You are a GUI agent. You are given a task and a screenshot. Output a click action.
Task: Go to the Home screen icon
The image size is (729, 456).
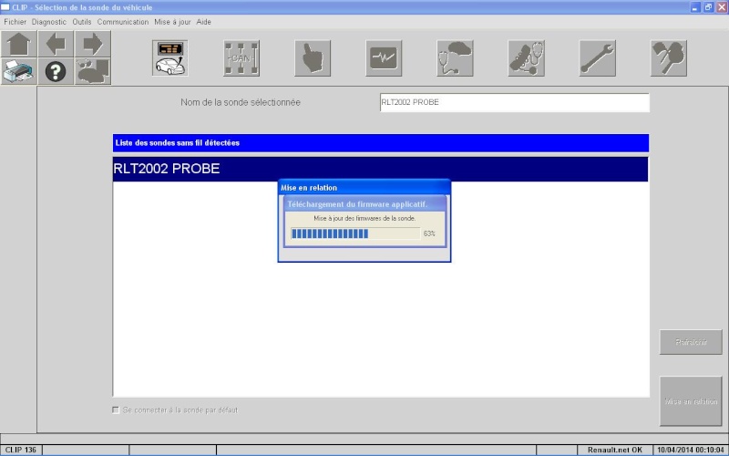(x=18, y=44)
